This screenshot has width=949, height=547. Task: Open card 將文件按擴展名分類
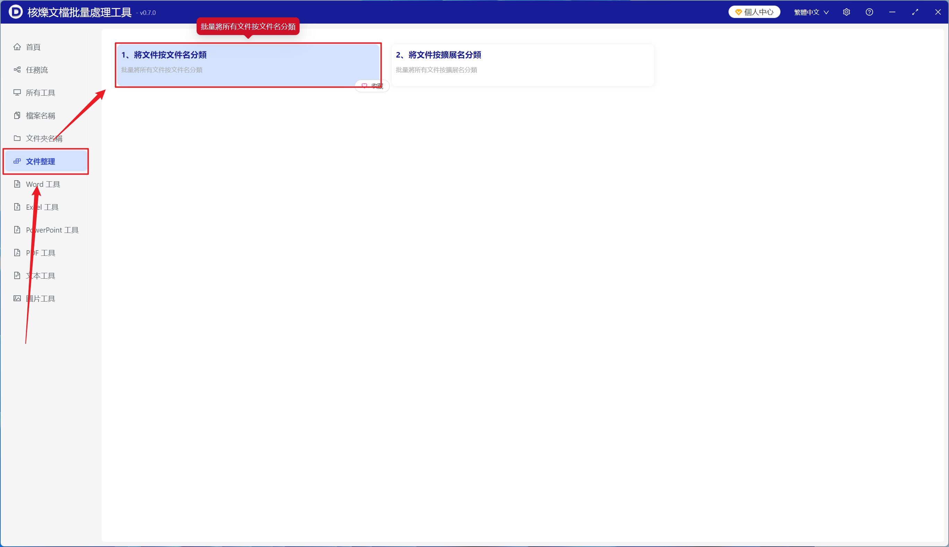pyautogui.click(x=523, y=65)
